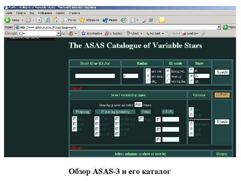Select the arc sec radius unit

[x=148, y=71]
